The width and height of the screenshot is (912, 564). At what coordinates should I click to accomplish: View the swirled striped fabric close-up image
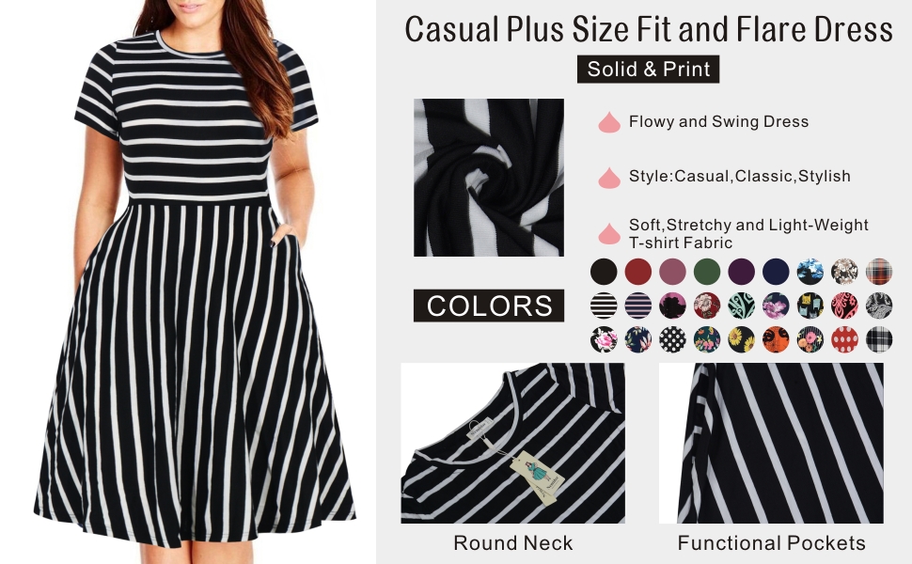click(489, 178)
